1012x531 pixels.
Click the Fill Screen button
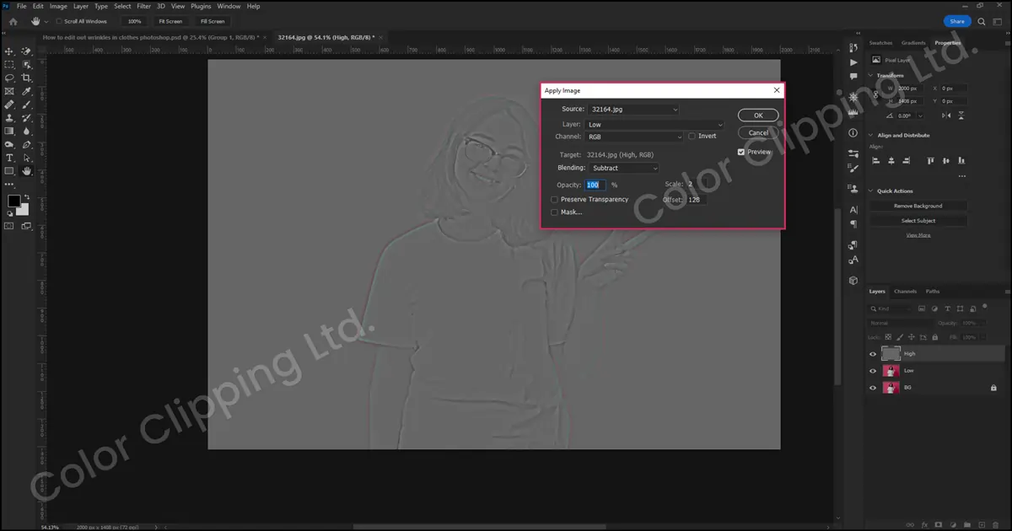213,21
